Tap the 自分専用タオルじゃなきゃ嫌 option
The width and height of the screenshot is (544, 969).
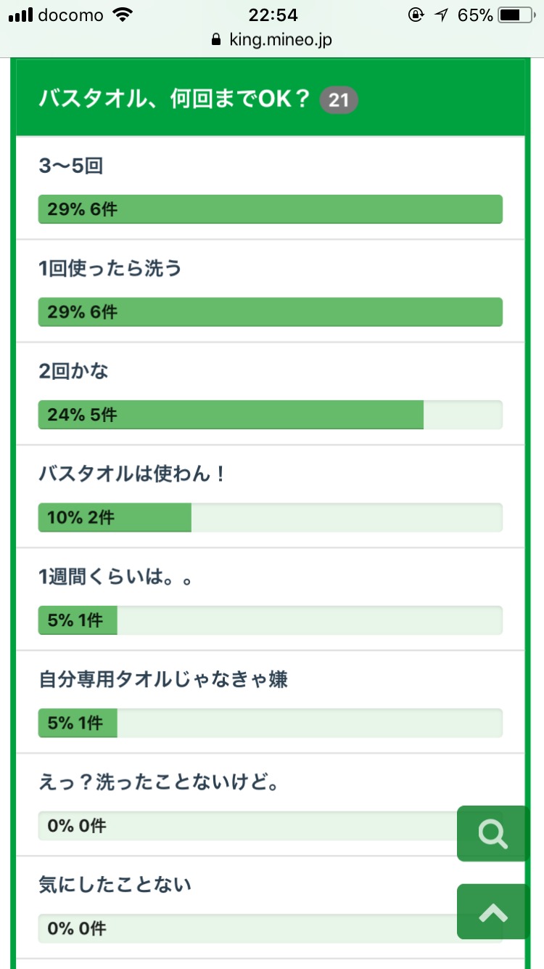163,680
